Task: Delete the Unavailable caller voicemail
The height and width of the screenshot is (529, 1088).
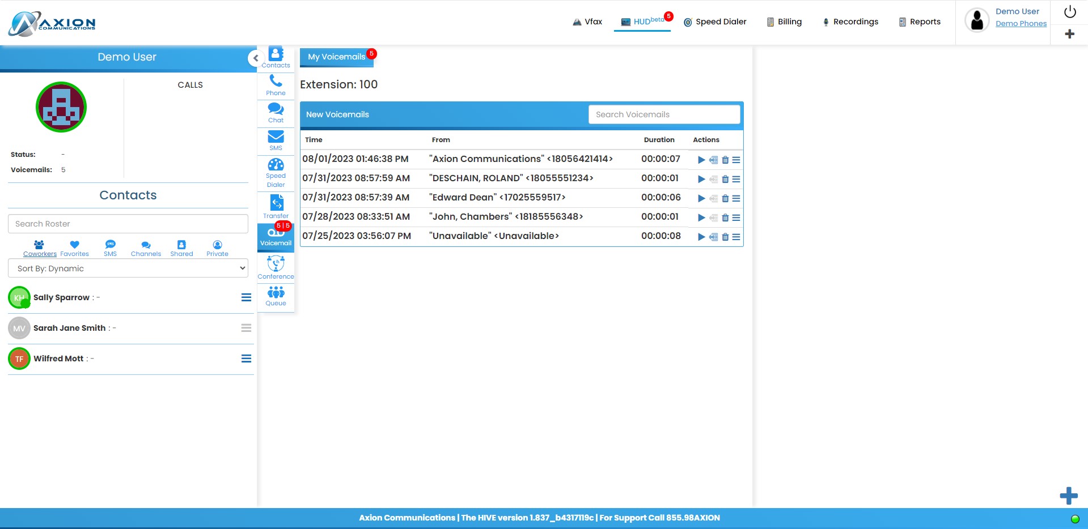Action: (x=725, y=237)
